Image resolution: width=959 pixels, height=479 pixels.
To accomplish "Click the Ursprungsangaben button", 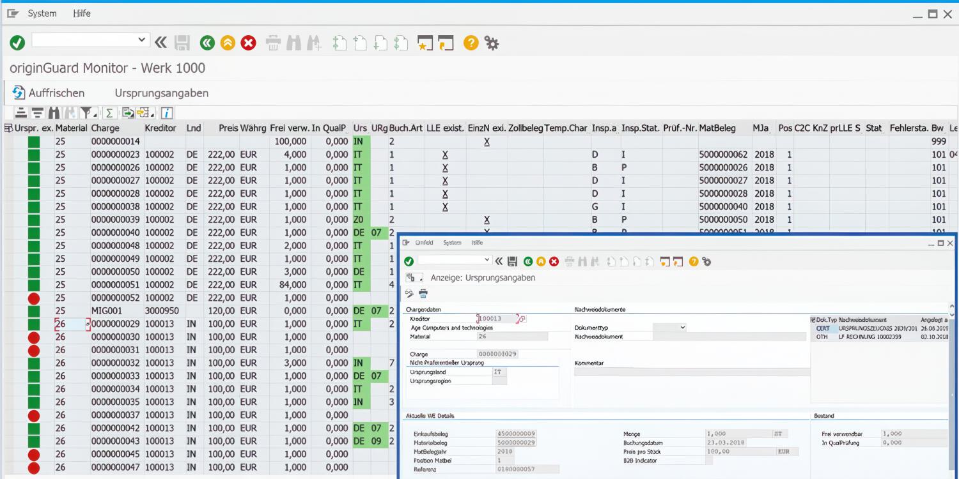I will 162,93.
